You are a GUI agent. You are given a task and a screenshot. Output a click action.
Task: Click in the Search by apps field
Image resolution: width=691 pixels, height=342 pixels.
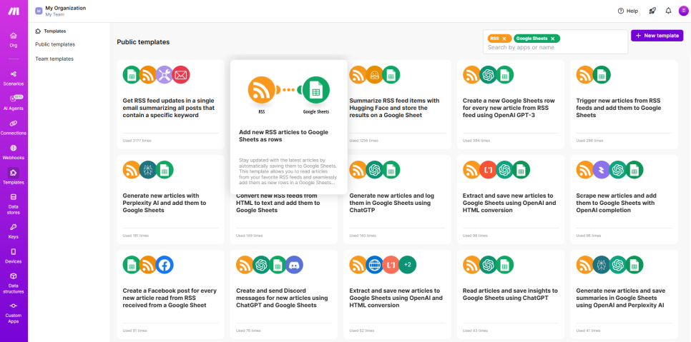point(555,47)
